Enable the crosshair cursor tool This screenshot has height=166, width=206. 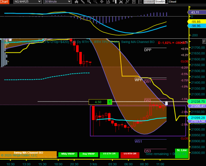[x=102, y=2]
